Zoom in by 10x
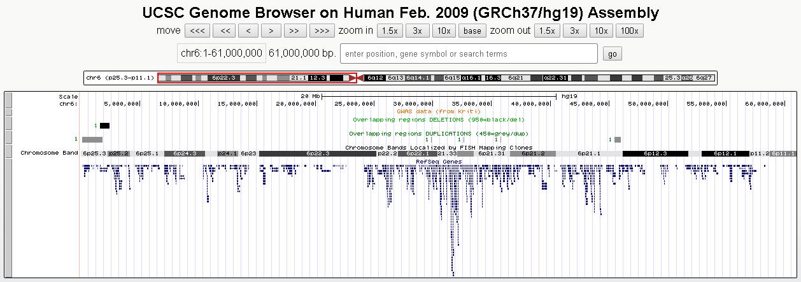The width and height of the screenshot is (801, 282). (x=444, y=31)
